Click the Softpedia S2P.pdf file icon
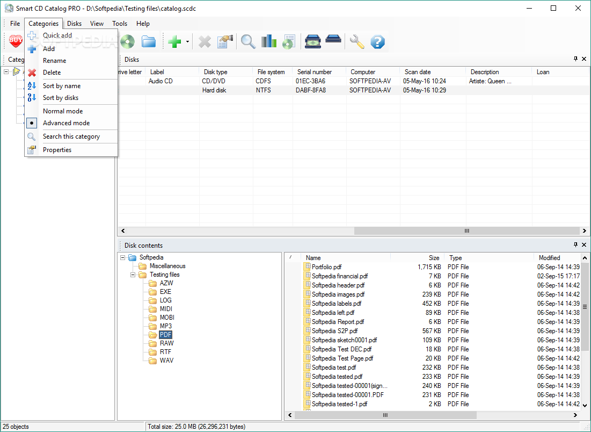This screenshot has height=432, width=591. tap(307, 331)
